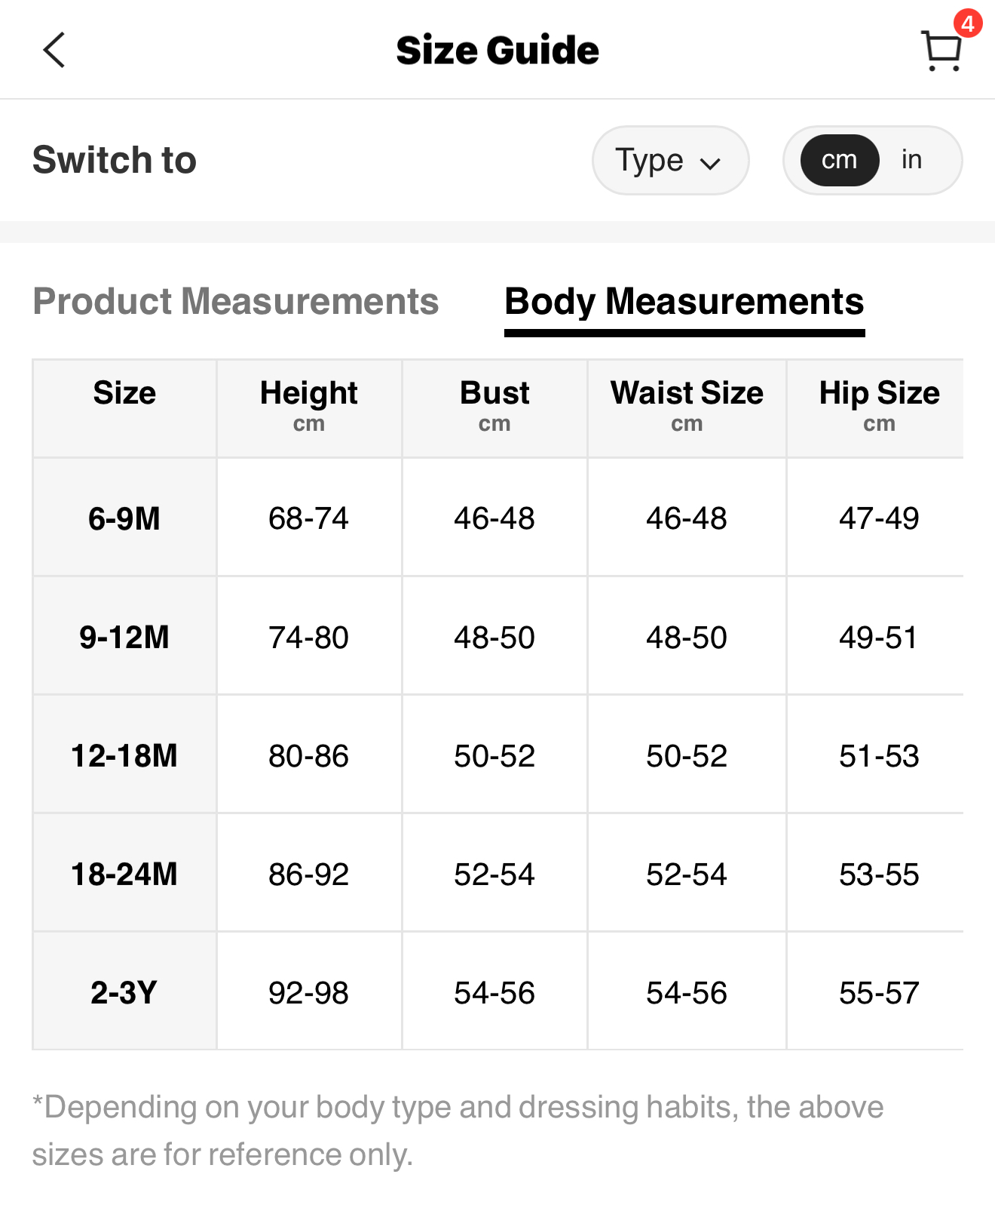
Task: Select the 2-3Y size row
Action: pos(124,992)
